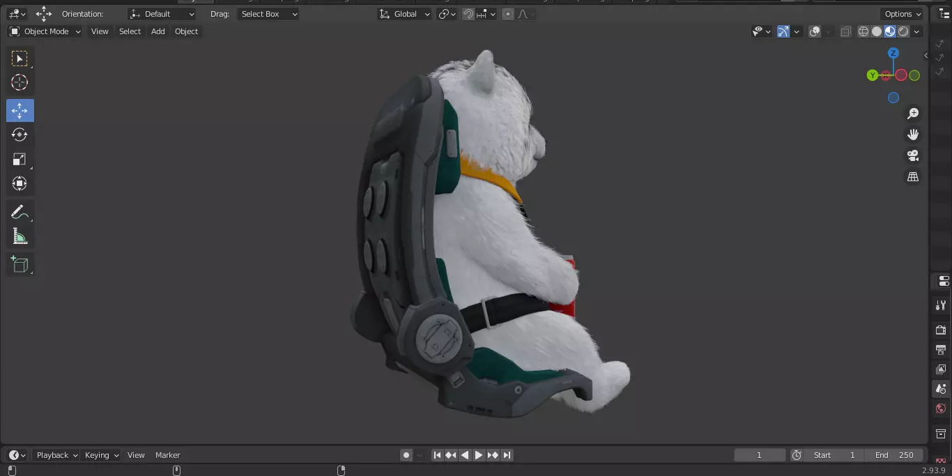
Task: Expand the viewport shading options arrow
Action: (917, 31)
